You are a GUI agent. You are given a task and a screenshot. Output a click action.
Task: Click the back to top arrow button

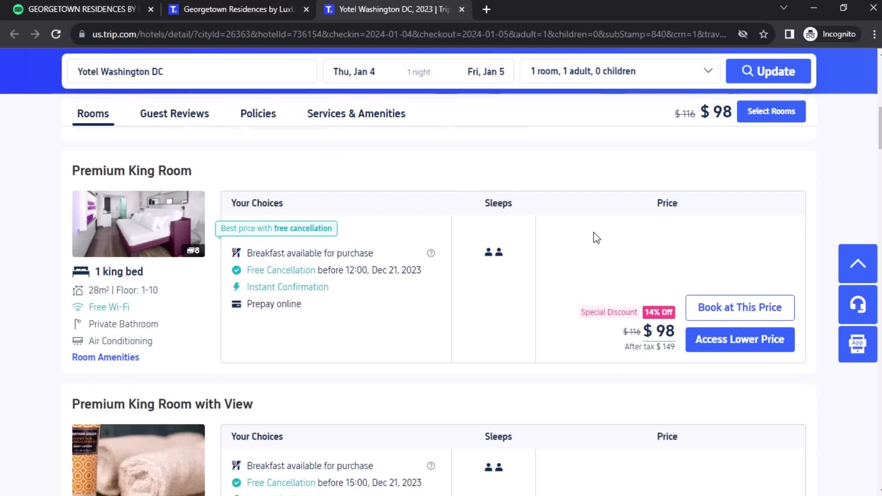(x=858, y=264)
